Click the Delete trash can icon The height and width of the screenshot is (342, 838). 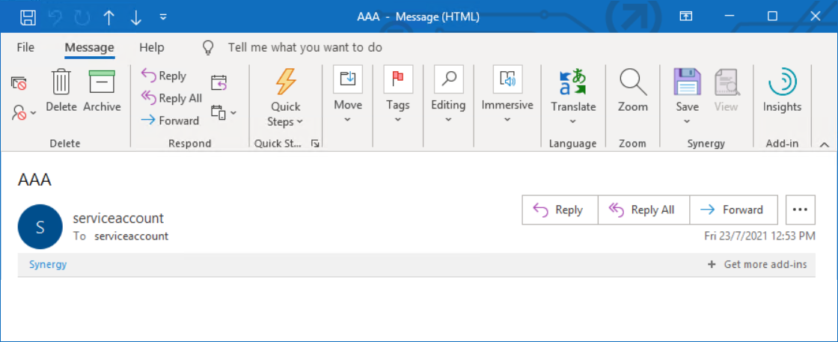pyautogui.click(x=61, y=82)
